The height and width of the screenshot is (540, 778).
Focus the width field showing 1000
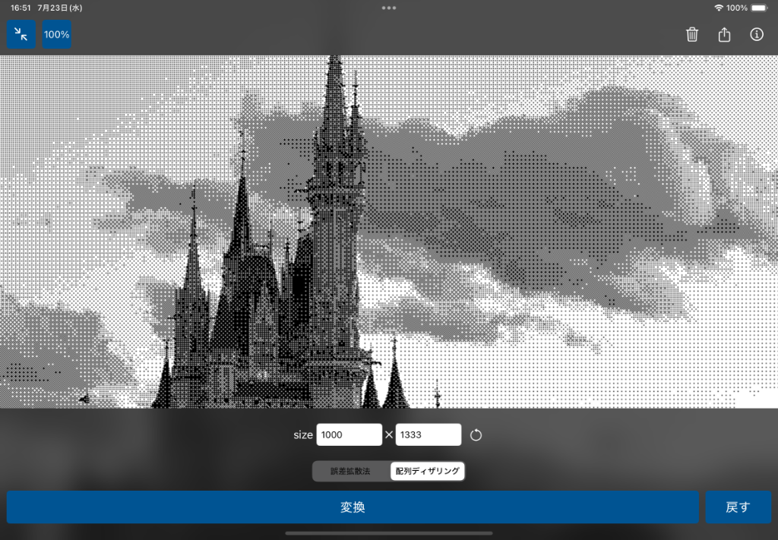point(349,435)
